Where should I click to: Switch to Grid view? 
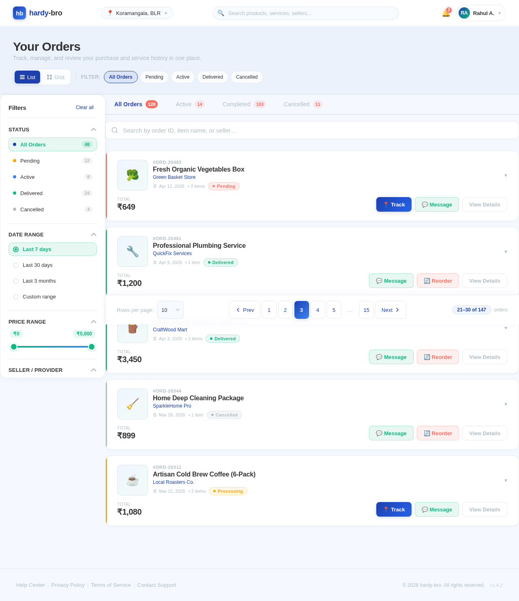pos(56,77)
